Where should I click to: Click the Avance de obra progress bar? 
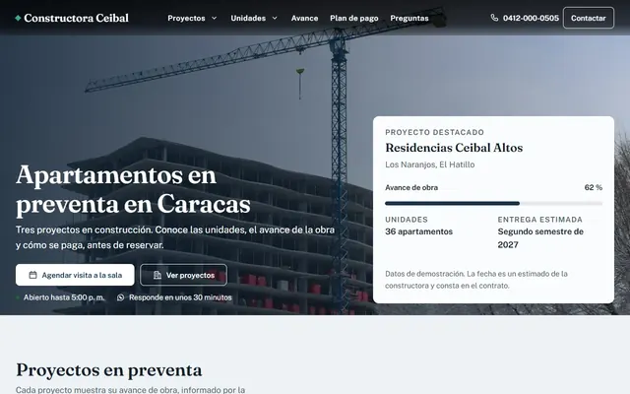pos(493,204)
